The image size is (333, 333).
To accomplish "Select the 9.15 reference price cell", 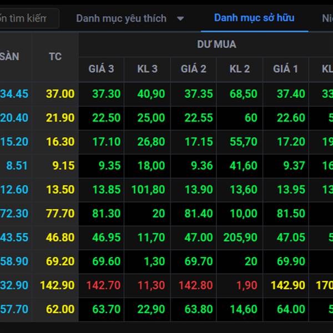I will [61, 165].
